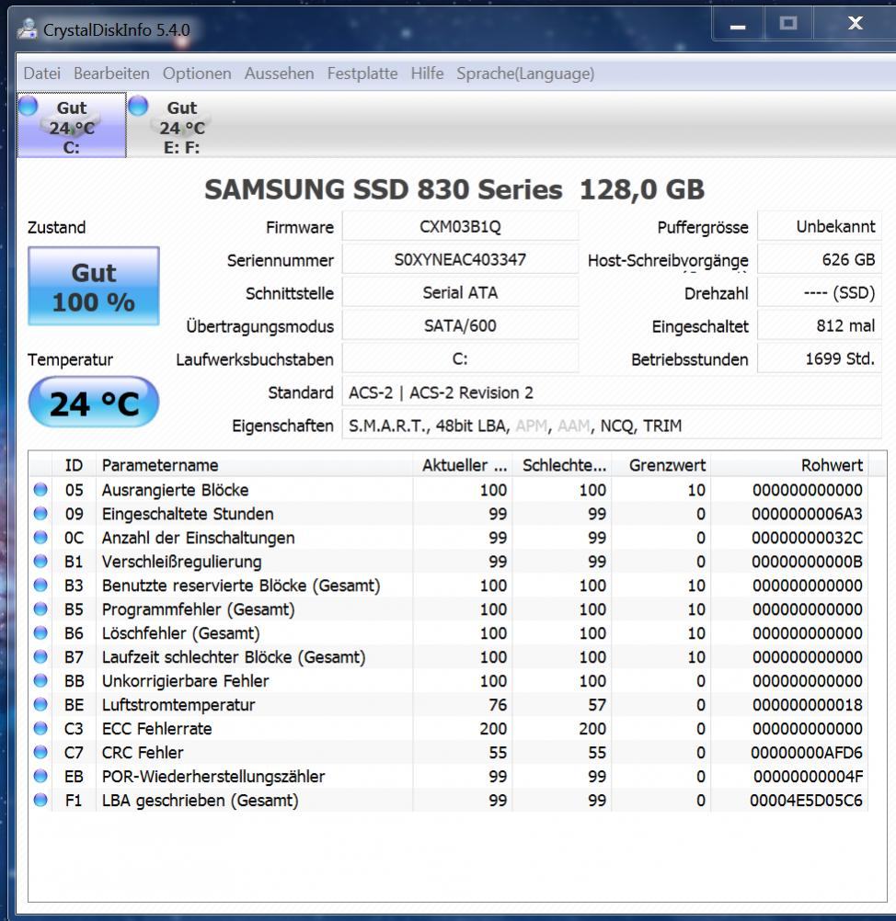The height and width of the screenshot is (921, 896).
Task: Select the Anzahl der Einschaltungen attribute name
Action: [x=198, y=538]
